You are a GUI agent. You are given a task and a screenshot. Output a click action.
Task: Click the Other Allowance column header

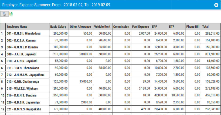click(x=80, y=27)
